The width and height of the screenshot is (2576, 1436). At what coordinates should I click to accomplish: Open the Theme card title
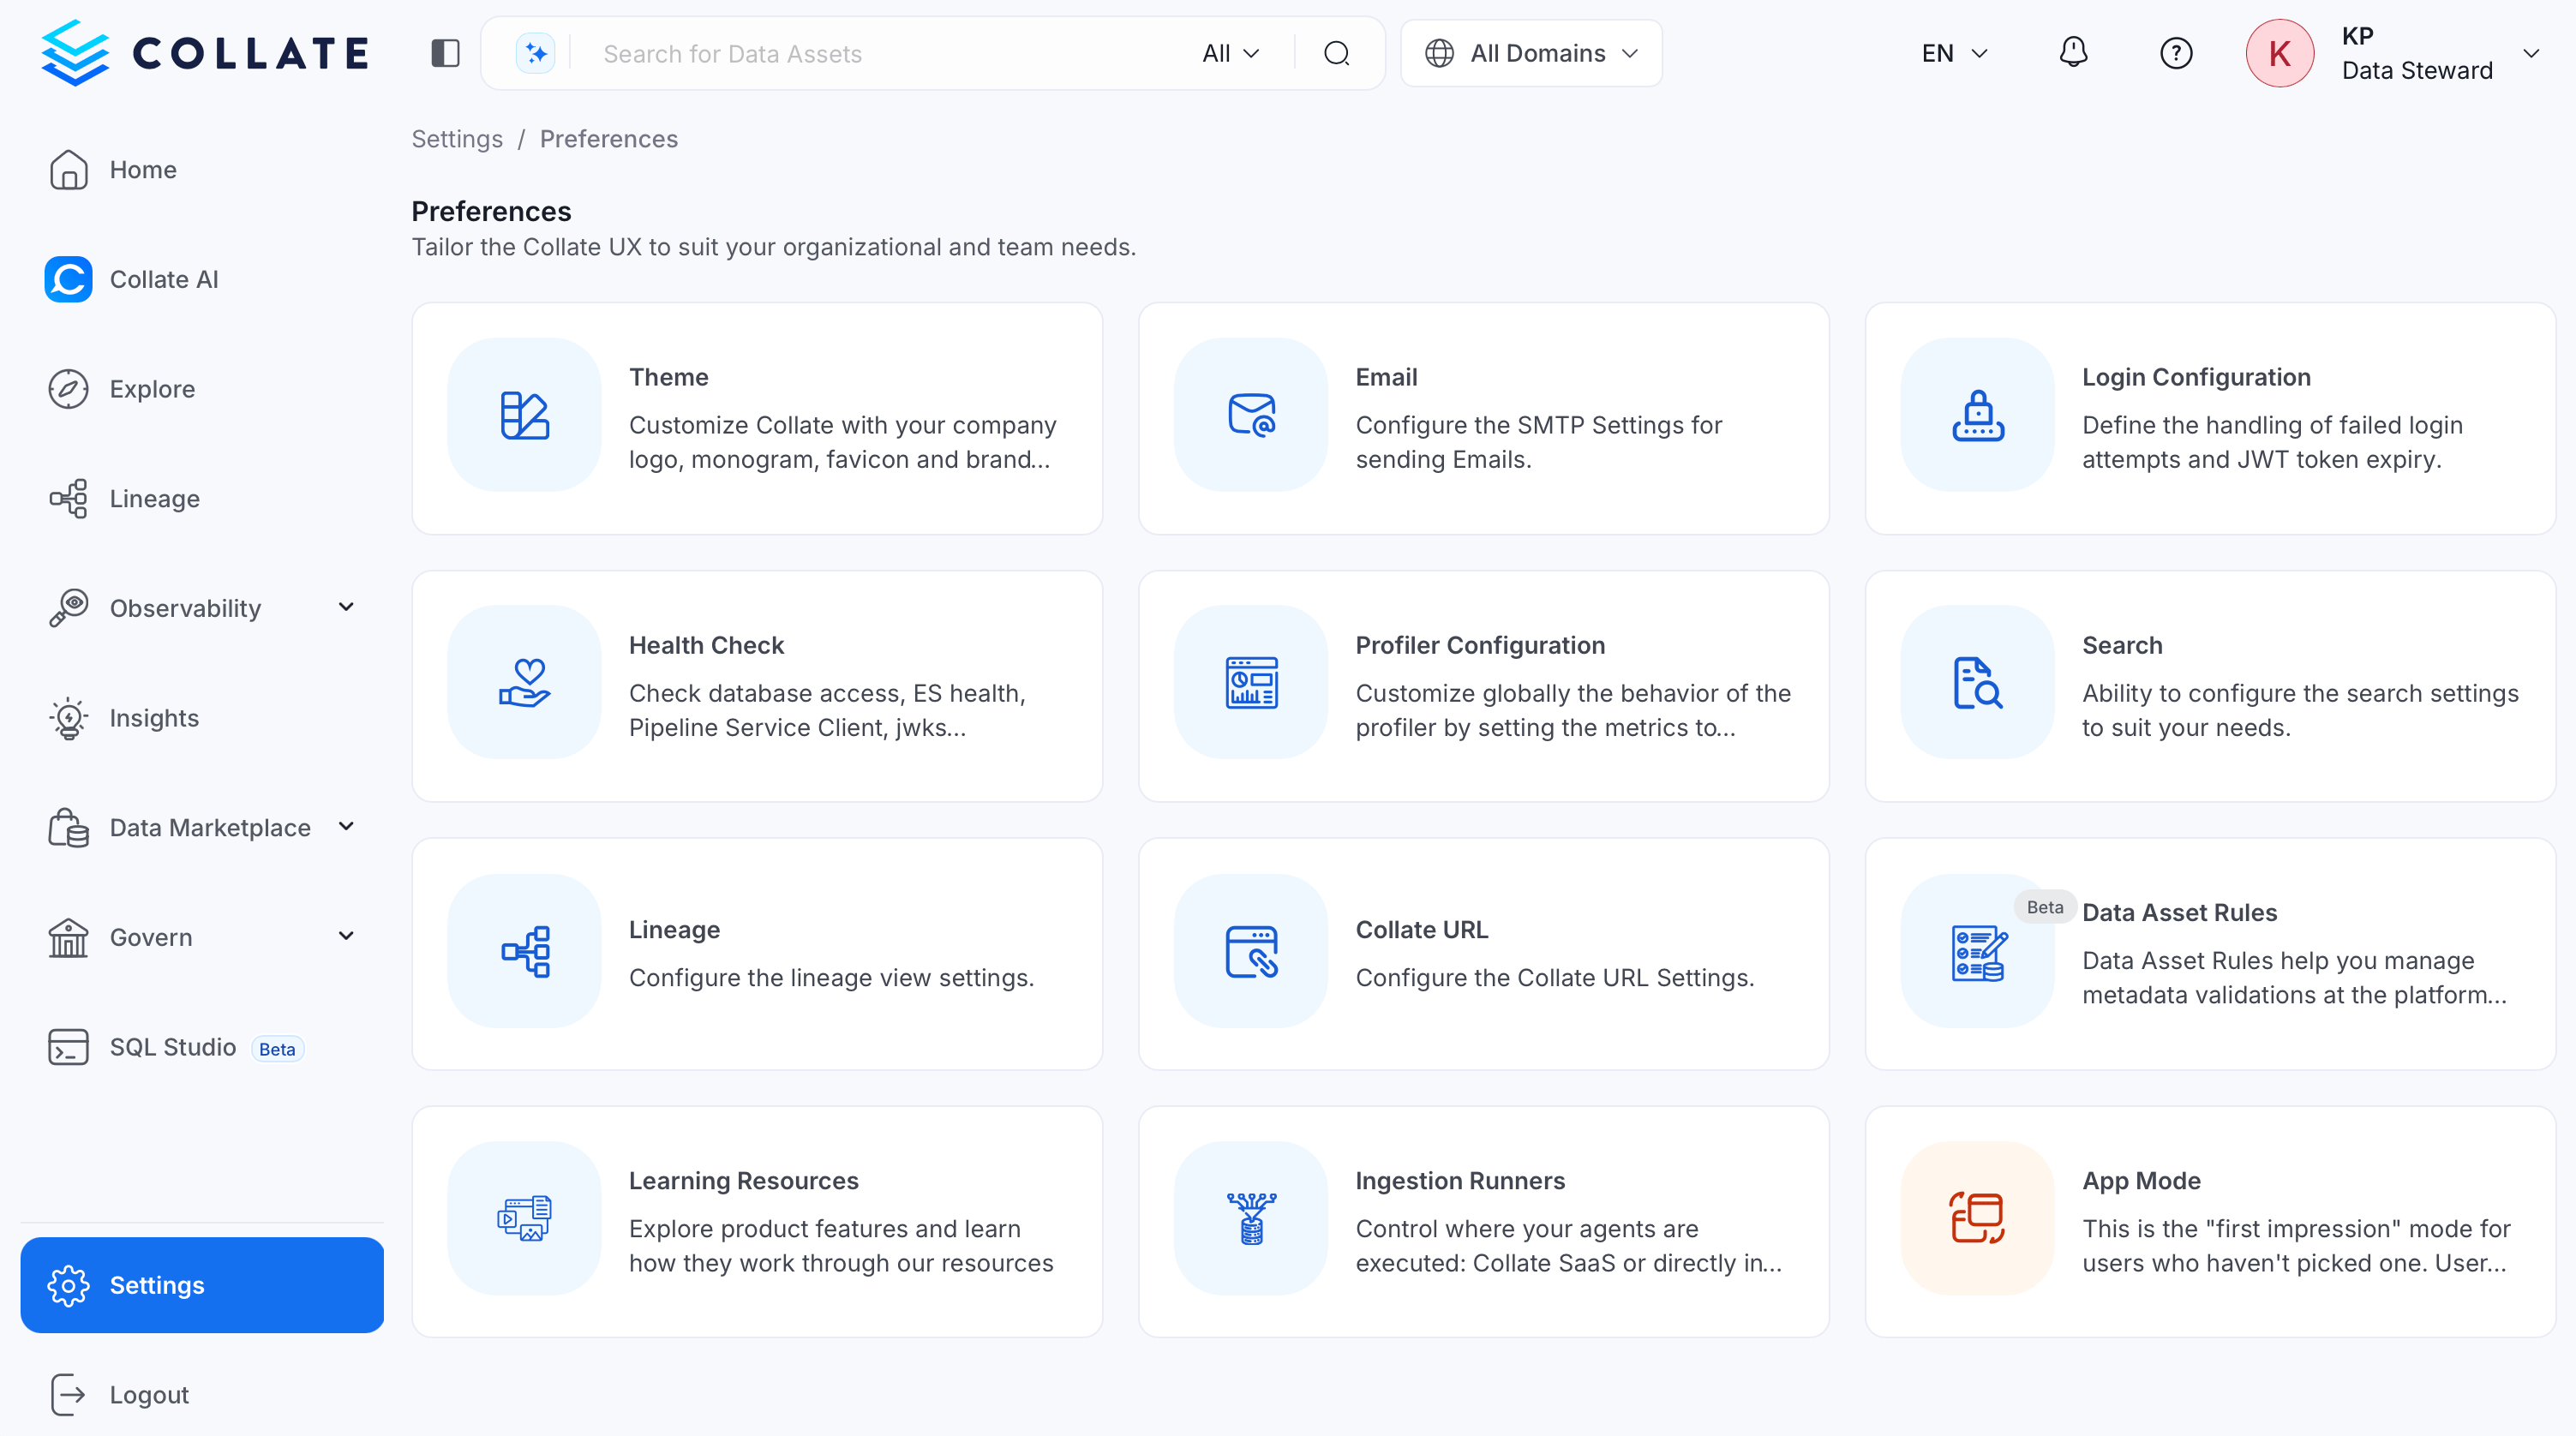point(669,377)
